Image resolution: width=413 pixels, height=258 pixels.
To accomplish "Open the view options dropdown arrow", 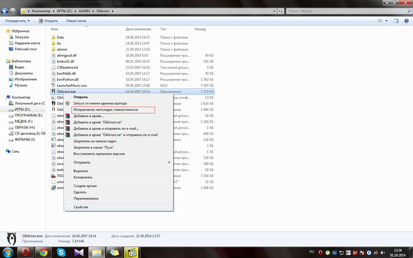I will [x=387, y=21].
